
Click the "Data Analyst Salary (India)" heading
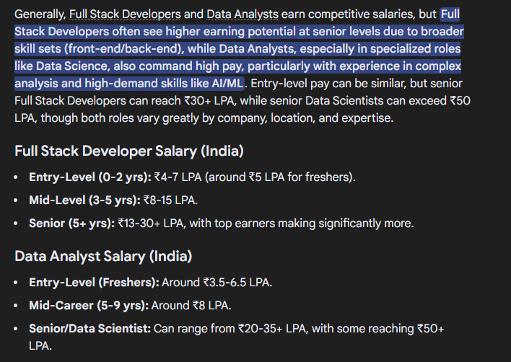[x=103, y=256]
